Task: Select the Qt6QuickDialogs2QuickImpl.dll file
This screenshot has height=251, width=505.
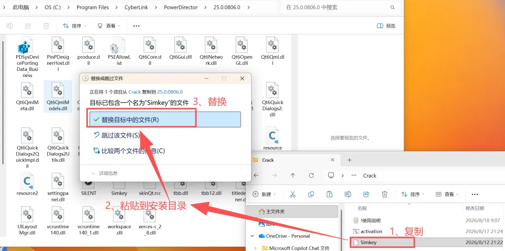Action: (x=28, y=148)
